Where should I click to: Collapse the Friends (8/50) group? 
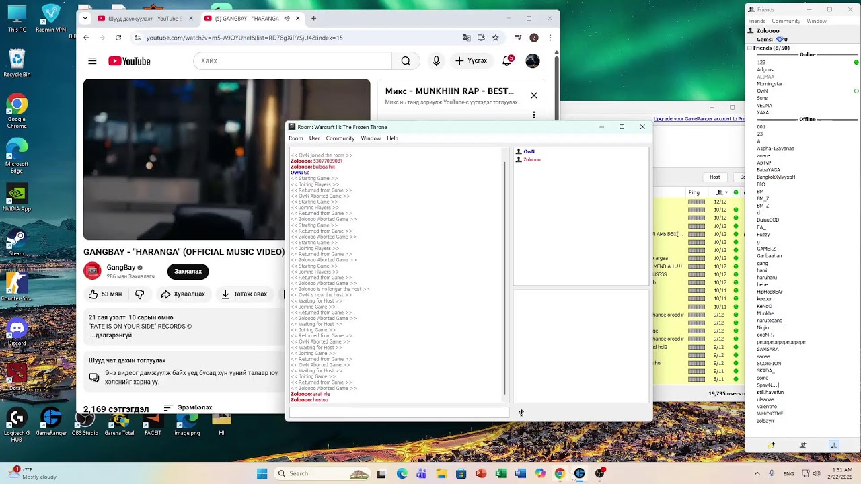point(749,48)
